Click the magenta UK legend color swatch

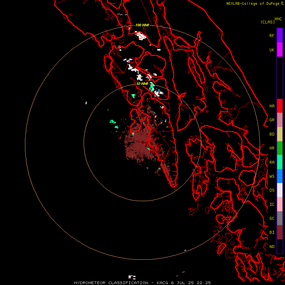pyautogui.click(x=280, y=50)
